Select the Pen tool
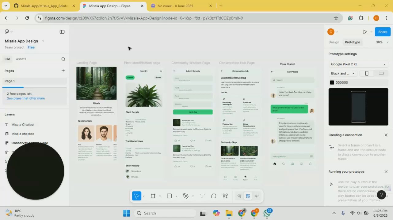This screenshot has height=220, width=393. click(186, 196)
